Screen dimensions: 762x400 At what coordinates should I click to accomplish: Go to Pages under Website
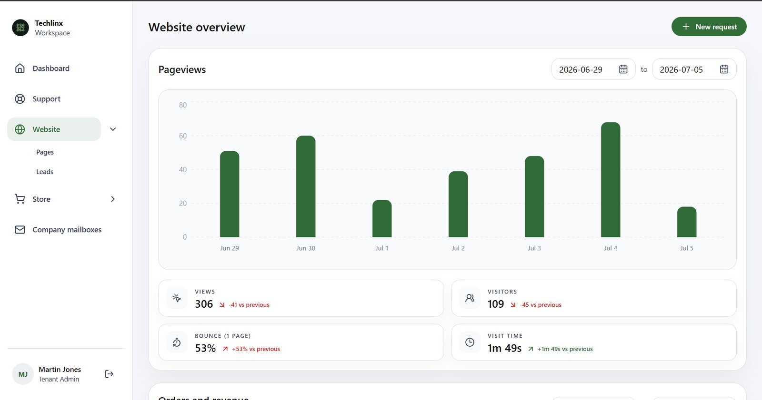click(x=45, y=152)
